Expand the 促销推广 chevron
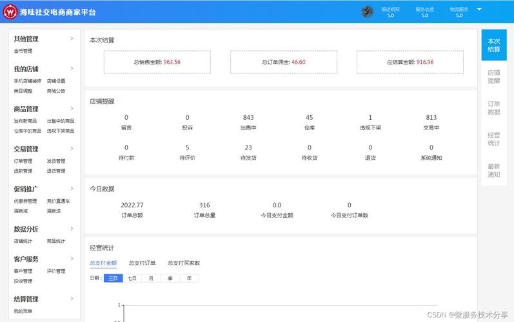Screen dimensions: 514x322 point(72,189)
